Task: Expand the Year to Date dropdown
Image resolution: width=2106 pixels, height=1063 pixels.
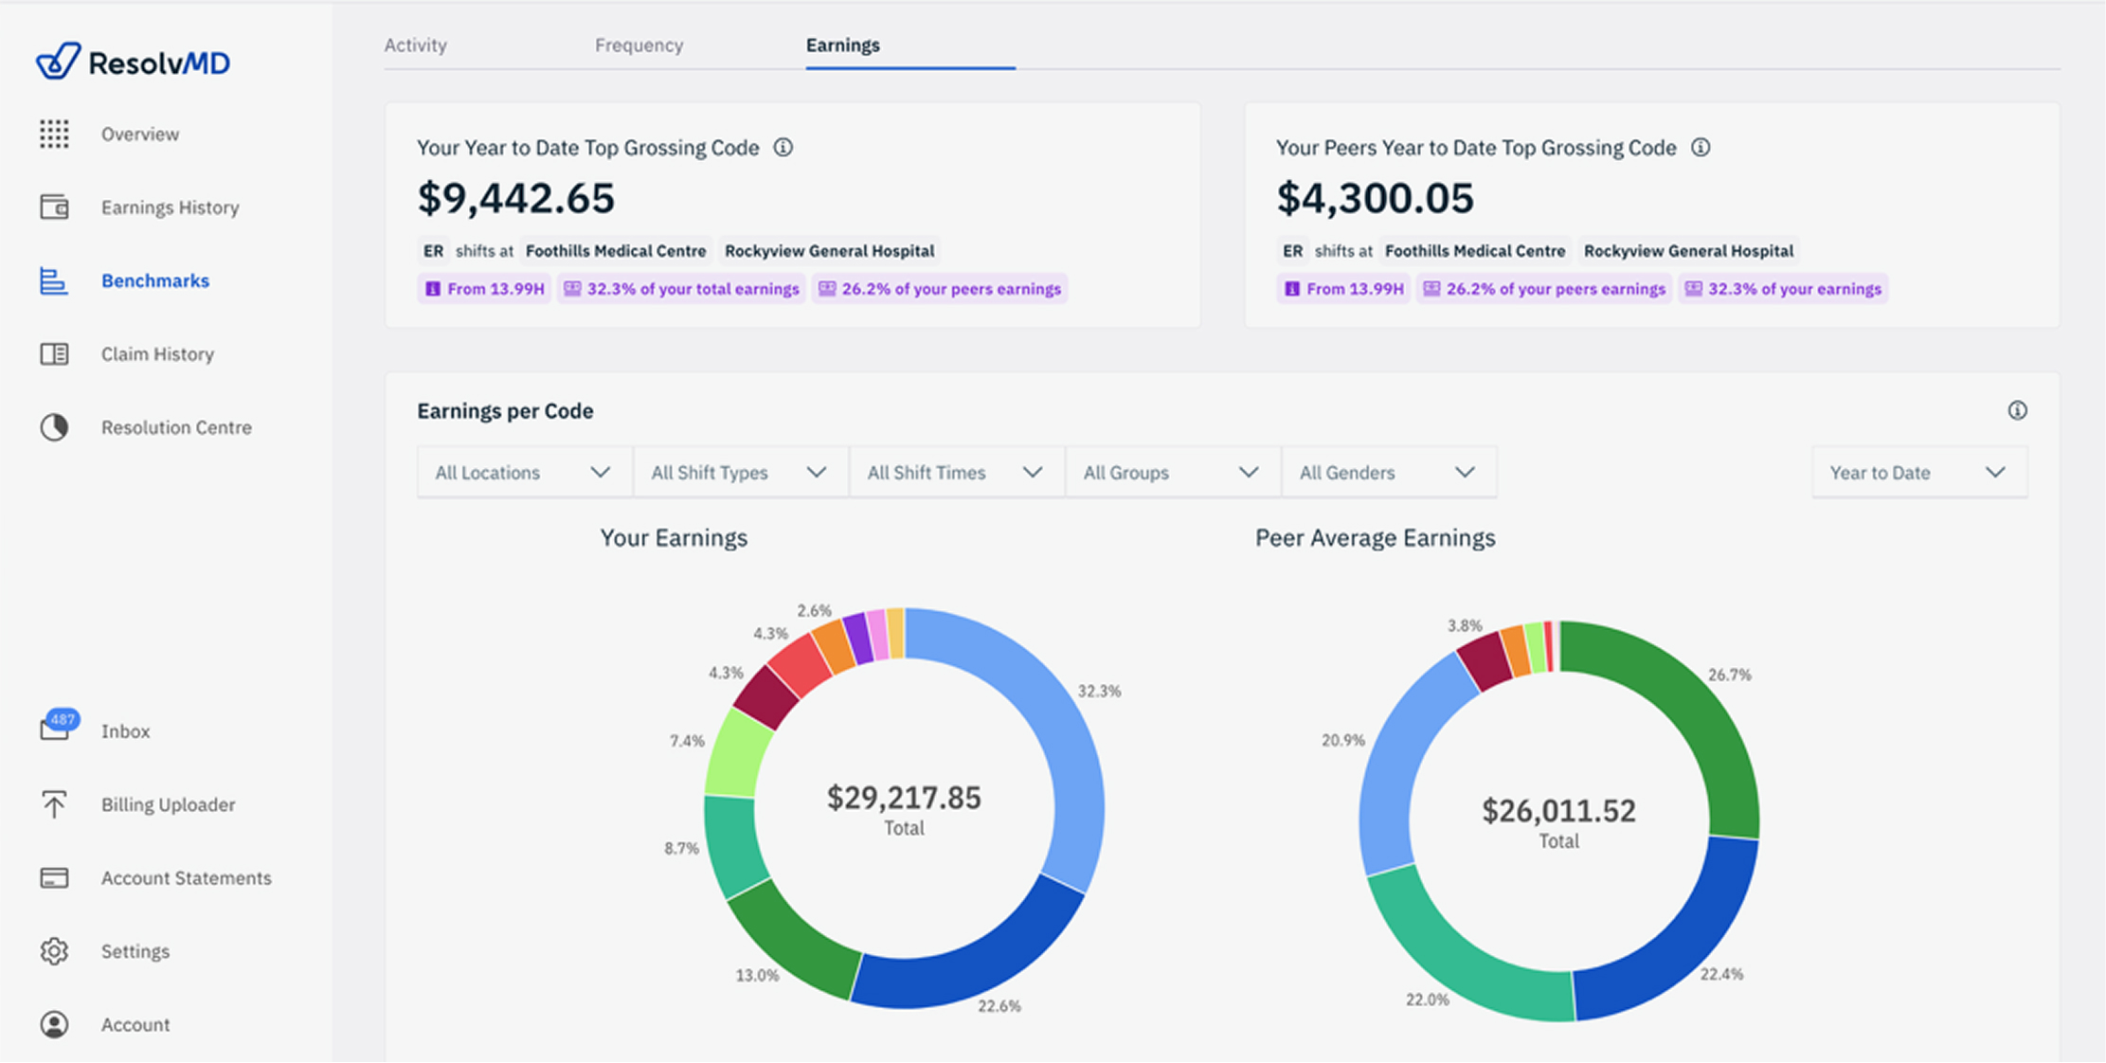Action: (1917, 472)
